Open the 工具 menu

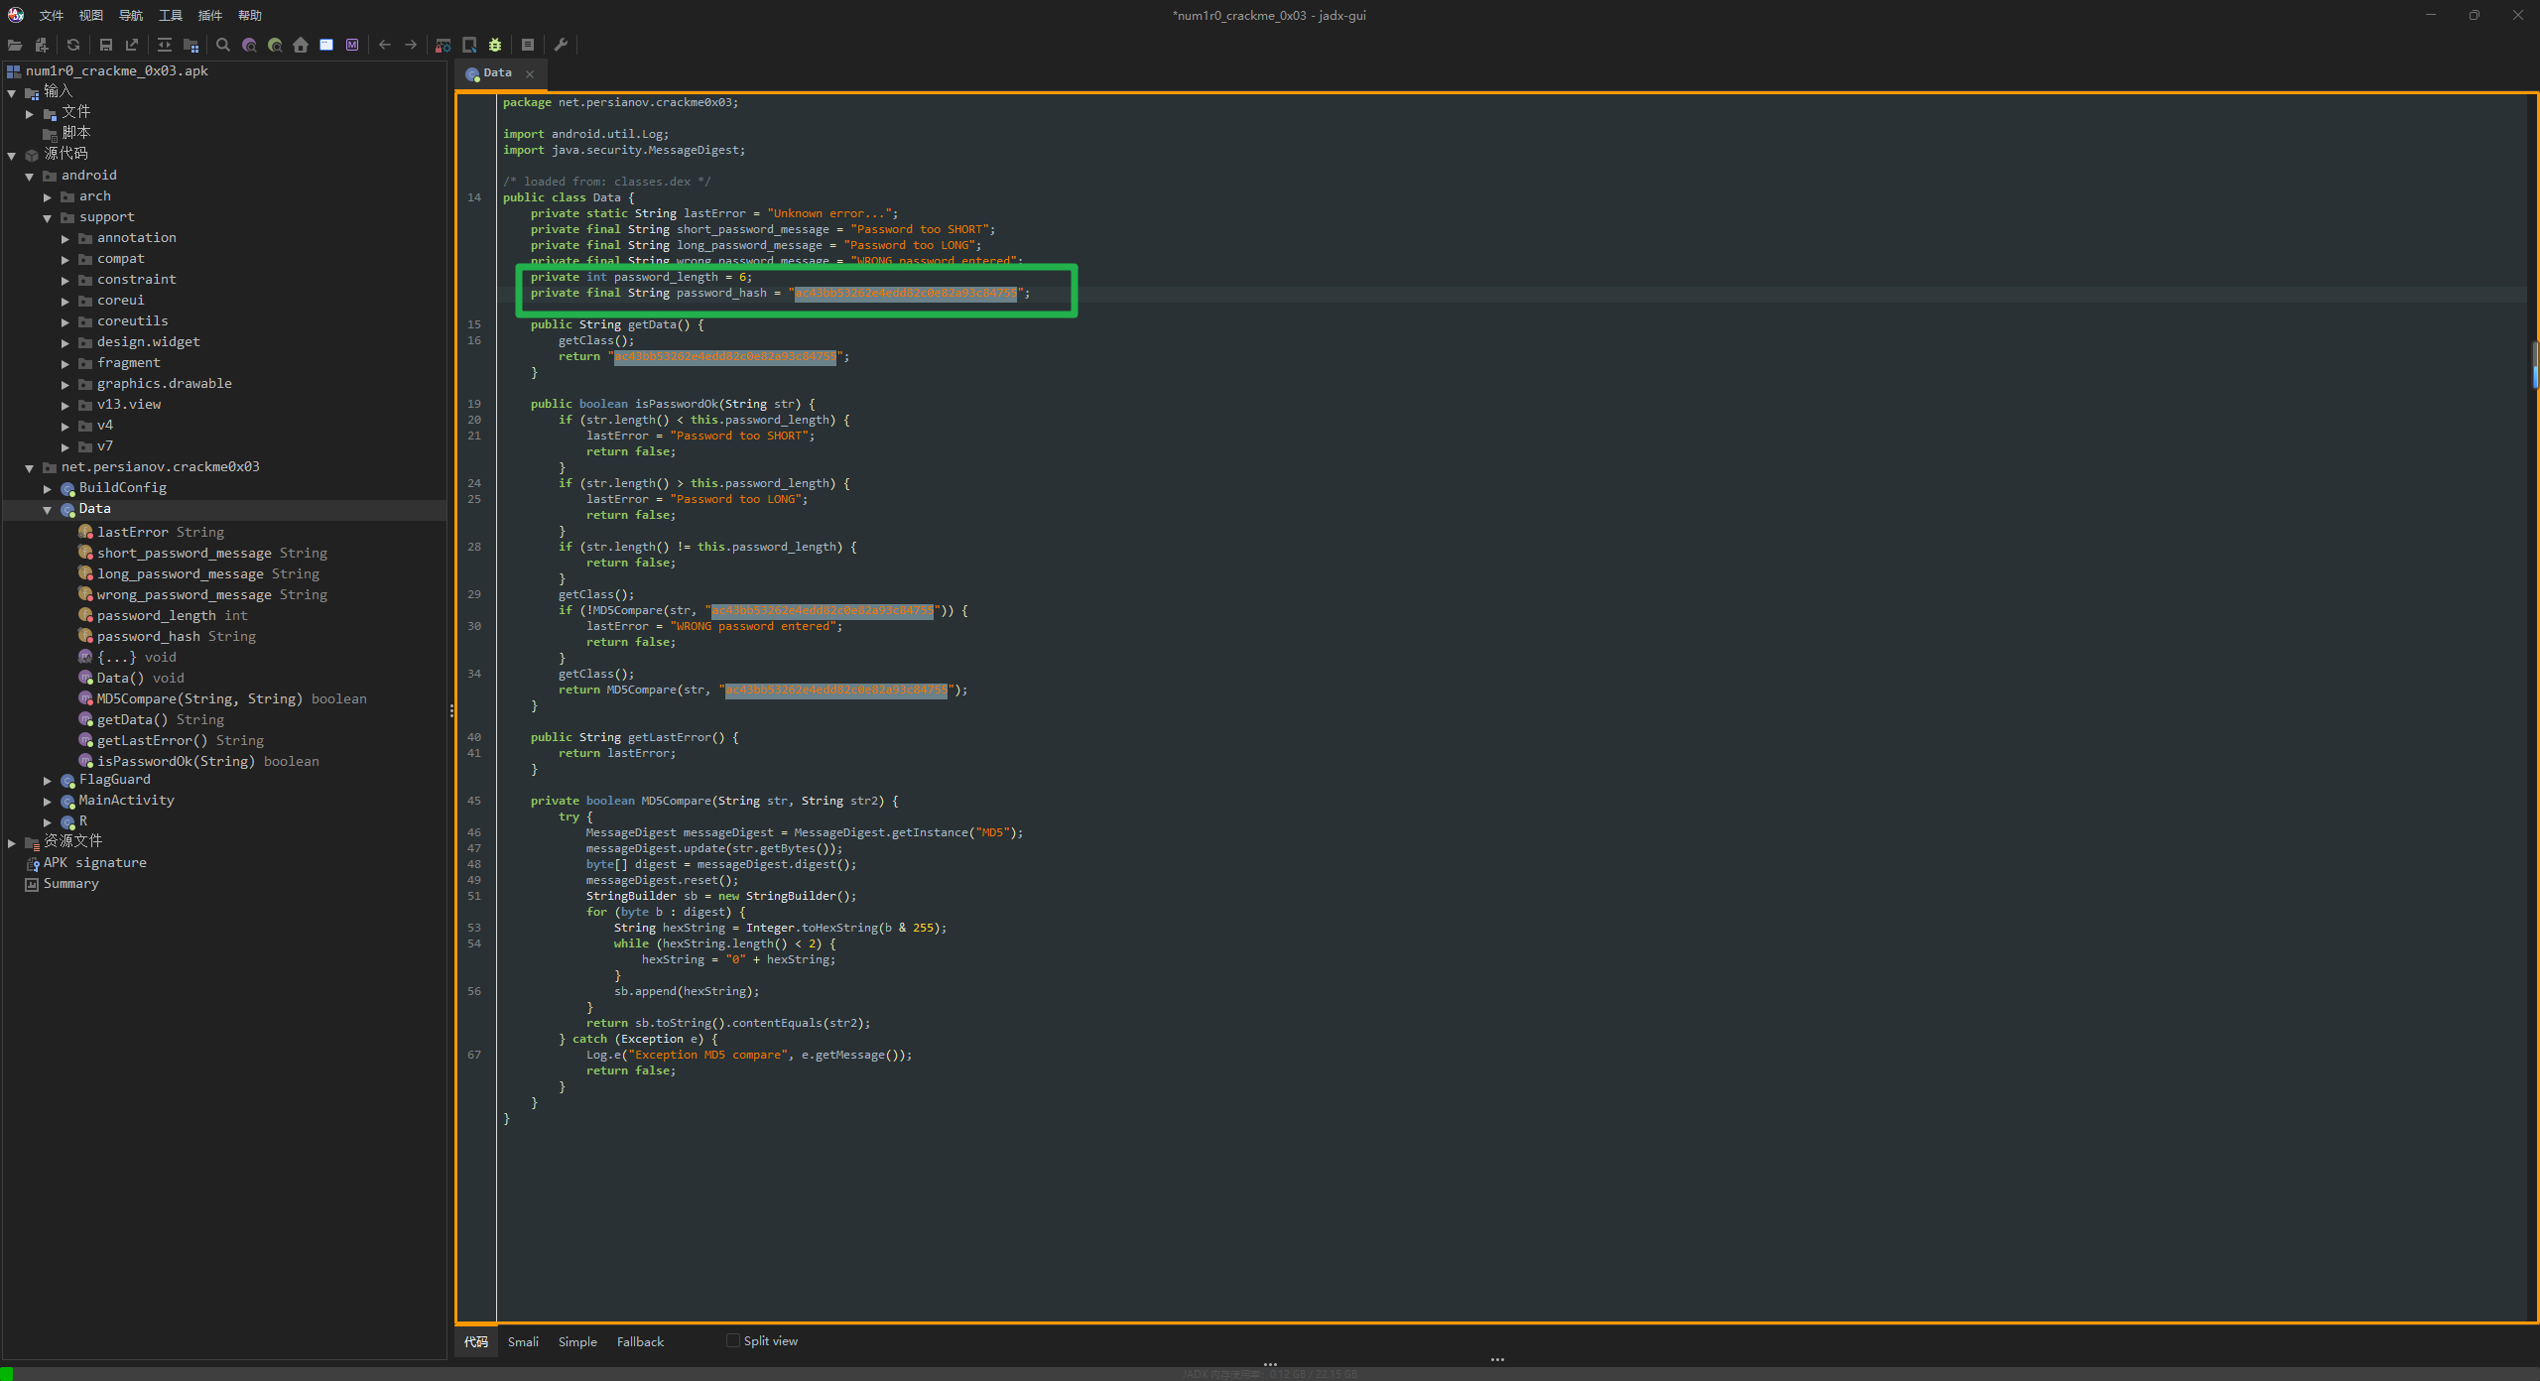click(171, 15)
